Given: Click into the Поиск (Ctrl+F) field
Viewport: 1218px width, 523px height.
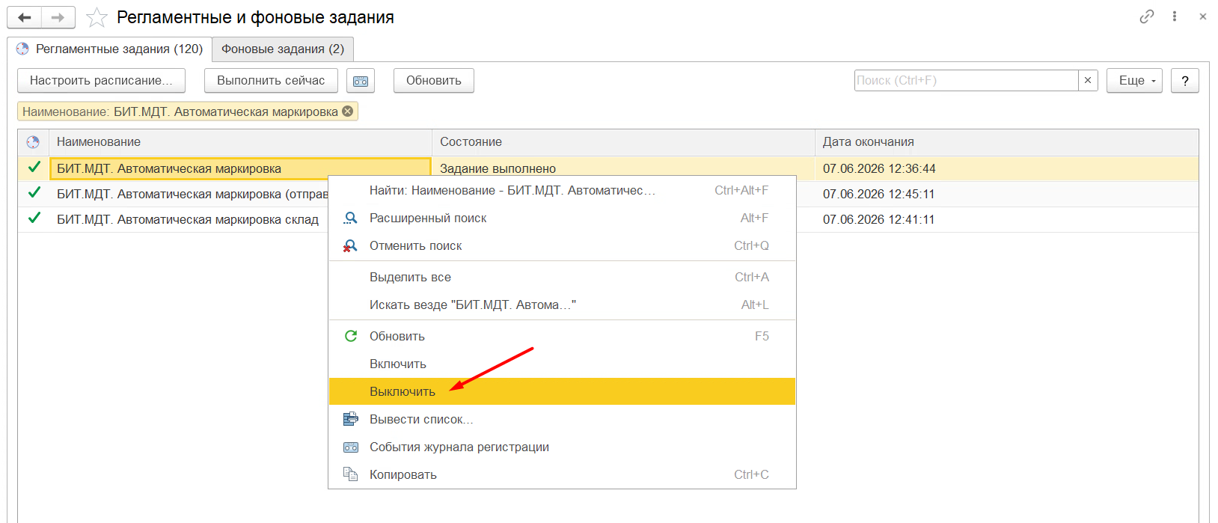Looking at the screenshot, I should [966, 80].
